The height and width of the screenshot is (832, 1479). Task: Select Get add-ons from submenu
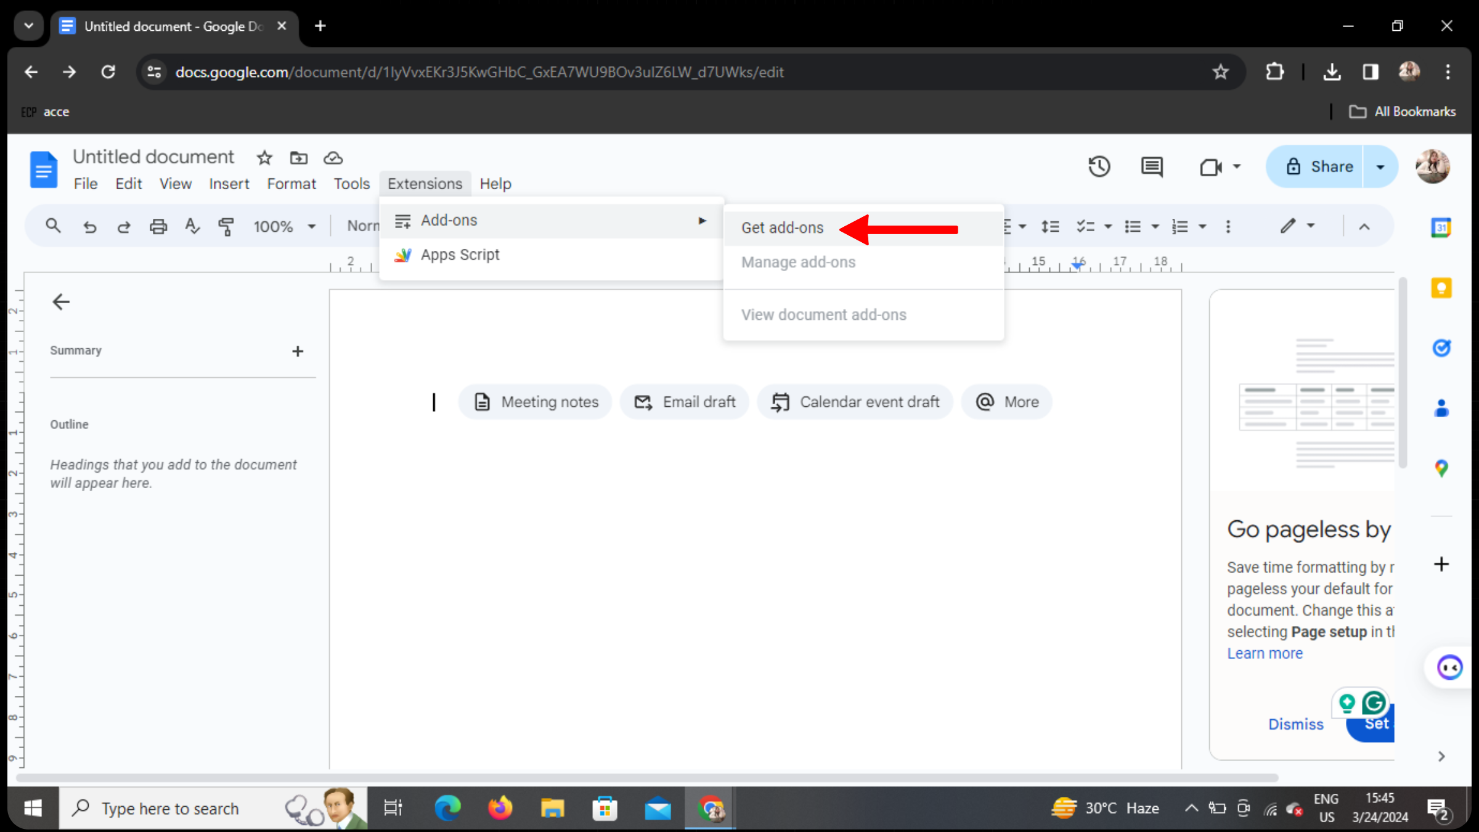point(782,228)
